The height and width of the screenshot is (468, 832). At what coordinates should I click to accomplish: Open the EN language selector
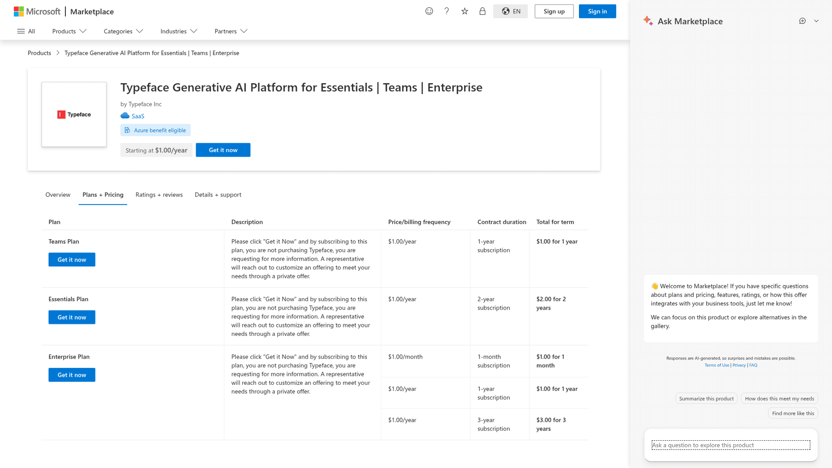(511, 11)
